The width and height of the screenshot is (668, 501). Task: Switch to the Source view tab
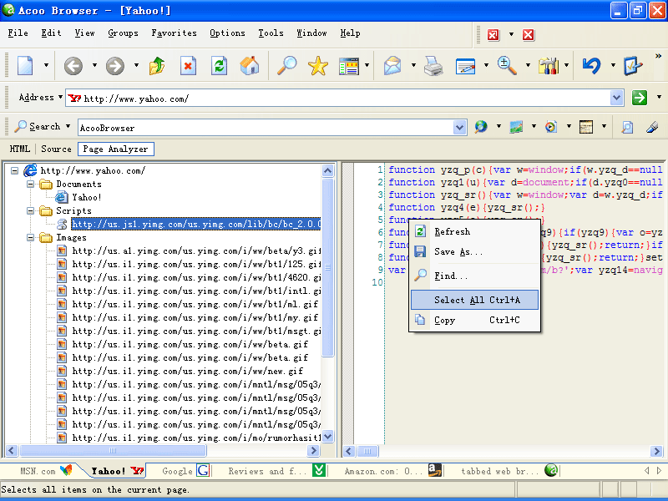(x=56, y=149)
